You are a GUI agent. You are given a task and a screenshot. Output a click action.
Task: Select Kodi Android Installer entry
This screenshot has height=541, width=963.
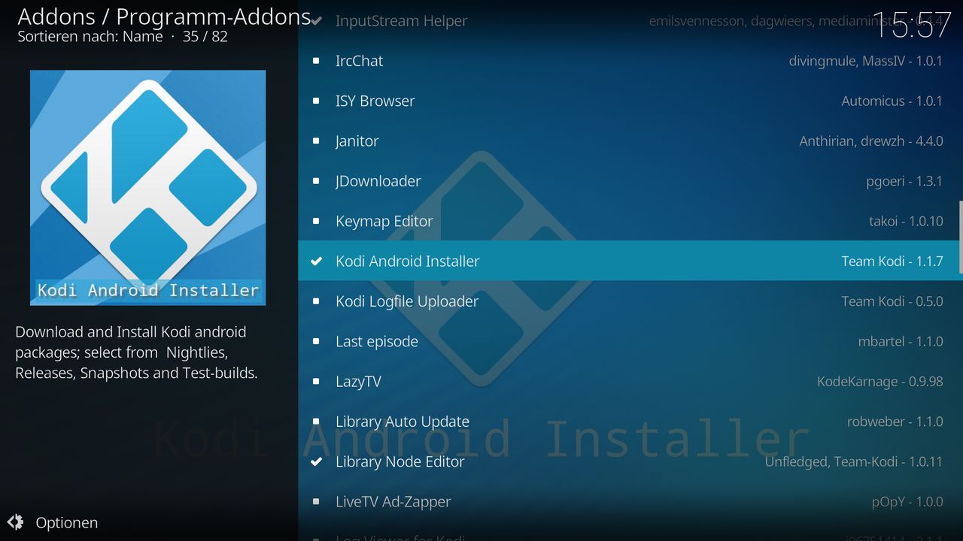(x=629, y=261)
